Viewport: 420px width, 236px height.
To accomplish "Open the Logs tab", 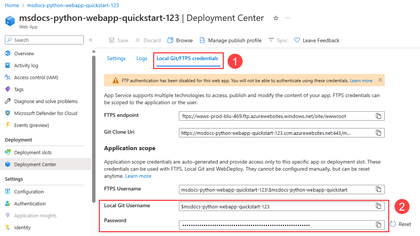I will 142,58.
